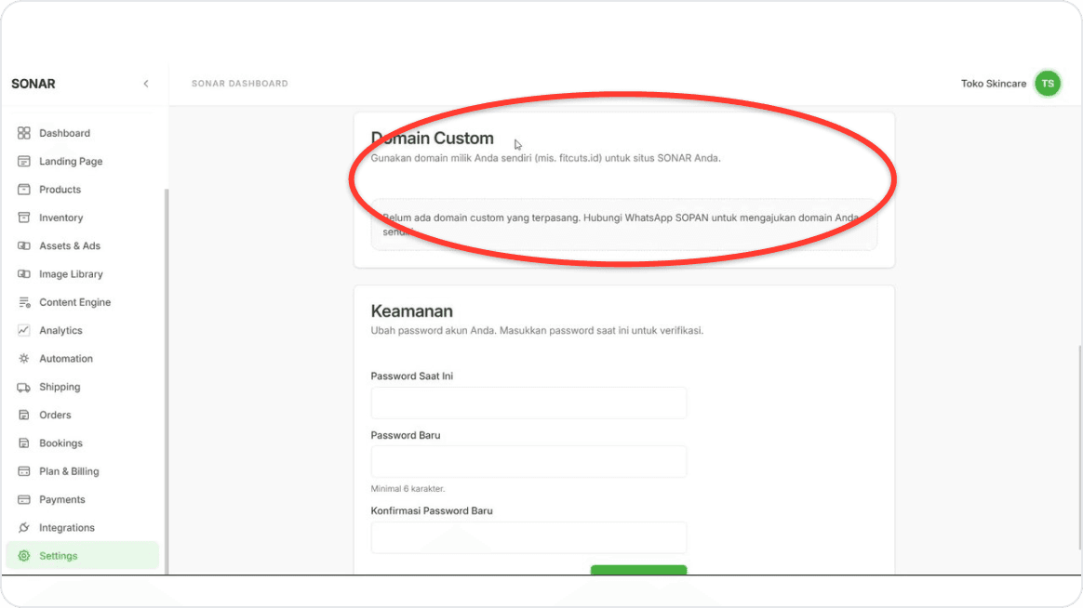This screenshot has height=608, width=1083.
Task: Click the Domain Custom section heading
Action: pyautogui.click(x=433, y=138)
